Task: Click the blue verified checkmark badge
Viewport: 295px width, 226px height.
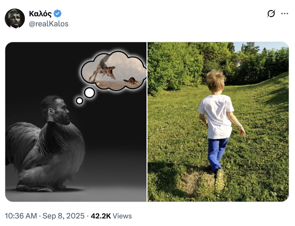Action: tap(58, 14)
